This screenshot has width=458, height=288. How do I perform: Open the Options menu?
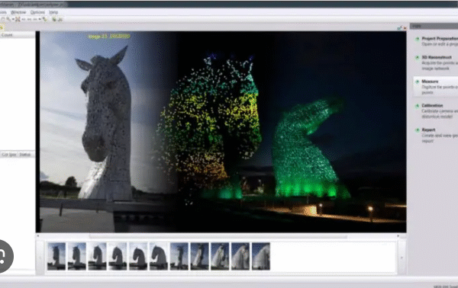coord(37,12)
